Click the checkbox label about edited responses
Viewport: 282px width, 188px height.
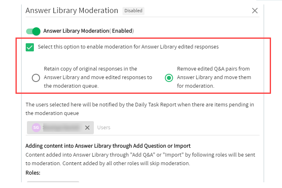coord(128,47)
